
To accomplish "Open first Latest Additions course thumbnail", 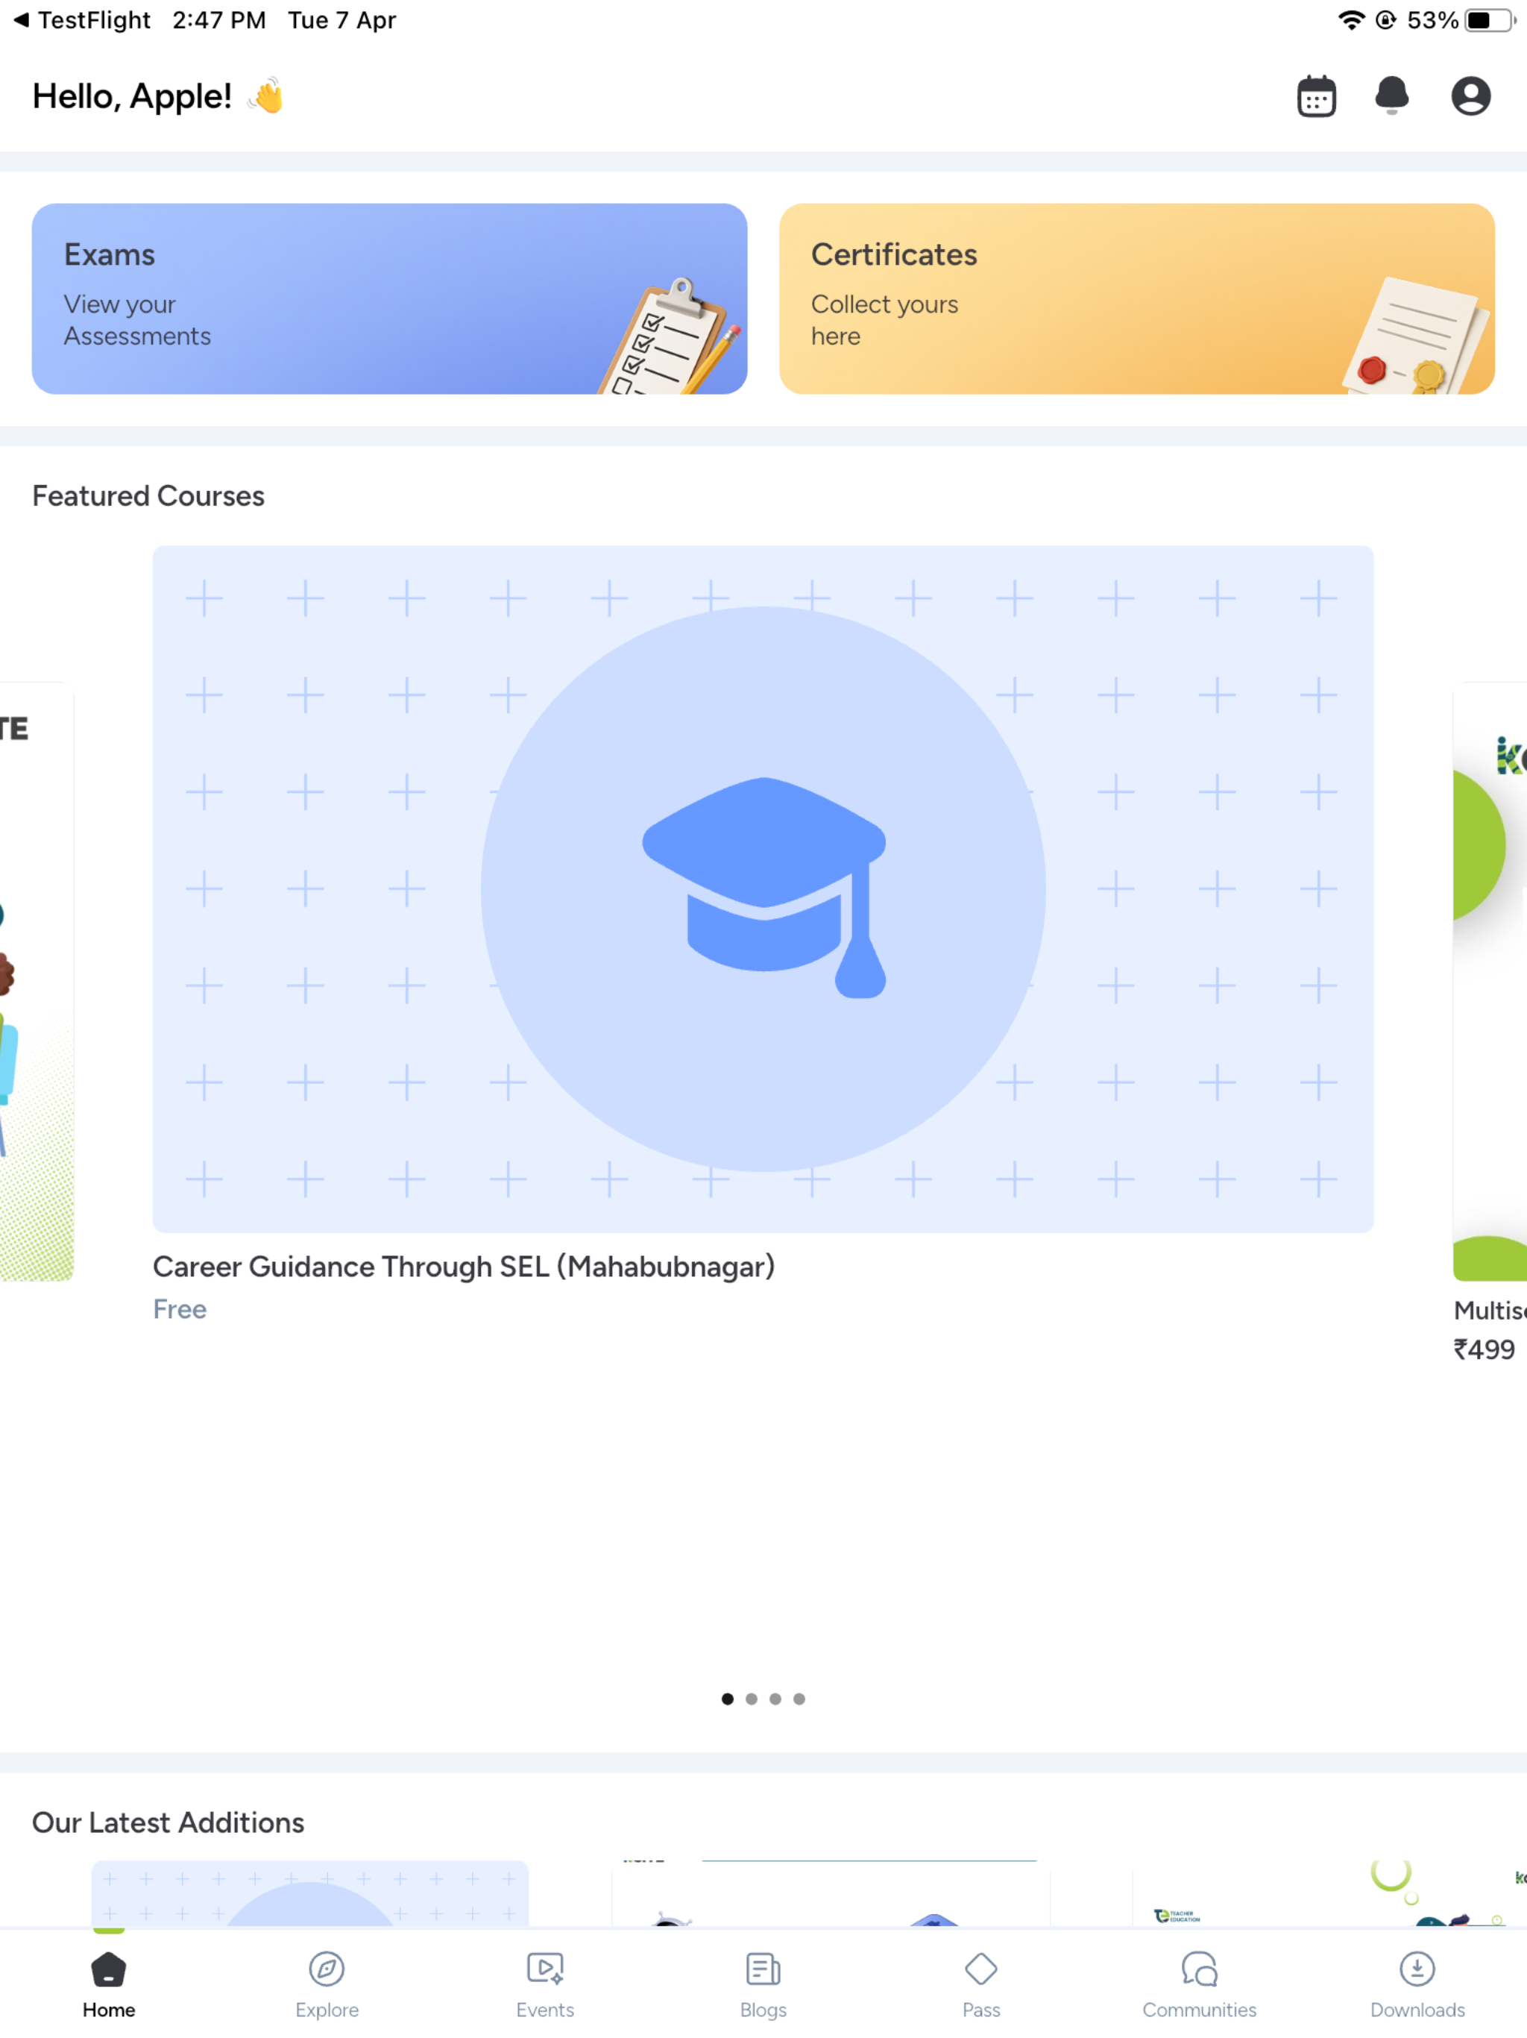I will (x=309, y=1893).
